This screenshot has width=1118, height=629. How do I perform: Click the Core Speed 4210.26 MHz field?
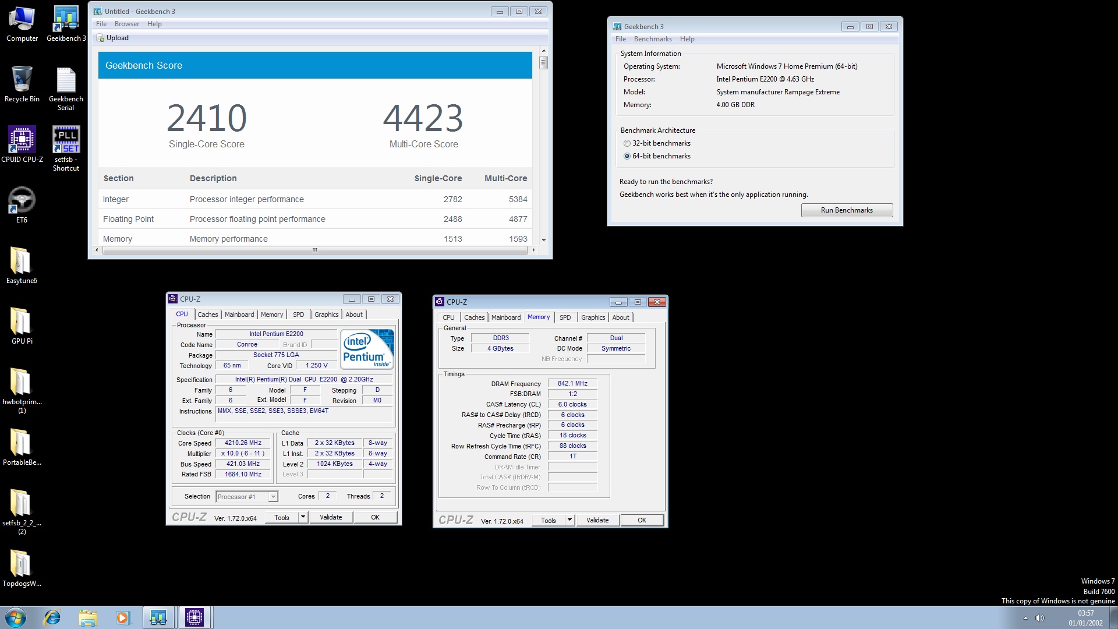click(243, 443)
